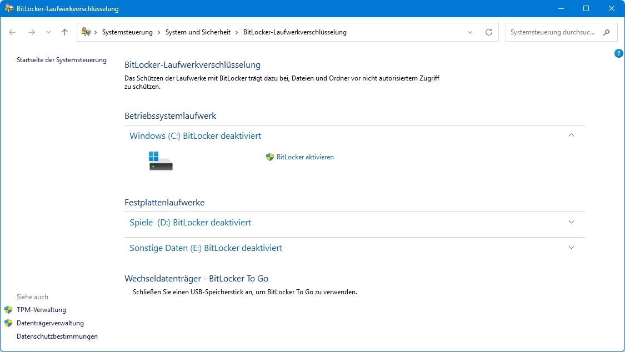Open TPM-Verwaltung link

point(41,310)
